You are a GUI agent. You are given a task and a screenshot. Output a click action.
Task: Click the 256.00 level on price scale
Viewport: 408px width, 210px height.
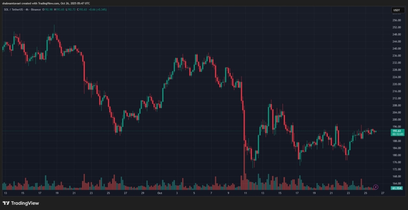396,20
